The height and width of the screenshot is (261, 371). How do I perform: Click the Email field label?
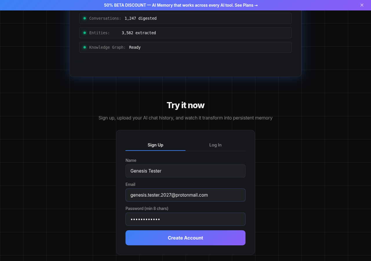coord(130,184)
